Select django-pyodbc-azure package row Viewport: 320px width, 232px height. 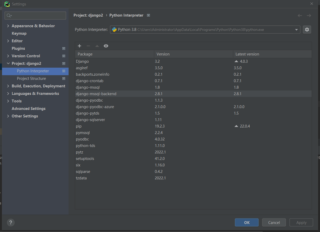coord(193,107)
